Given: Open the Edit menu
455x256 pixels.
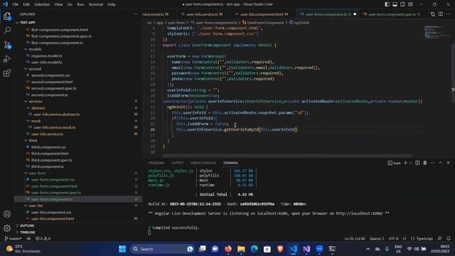Looking at the screenshot, I should (26, 4).
